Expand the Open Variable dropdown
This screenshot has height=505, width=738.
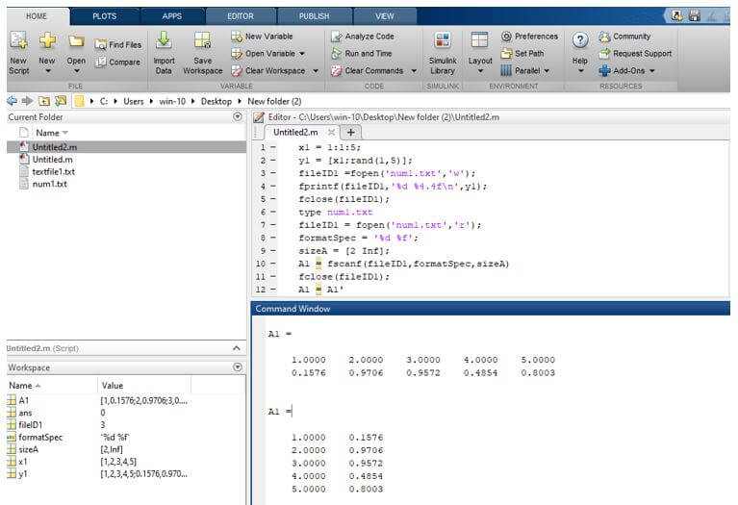click(301, 54)
